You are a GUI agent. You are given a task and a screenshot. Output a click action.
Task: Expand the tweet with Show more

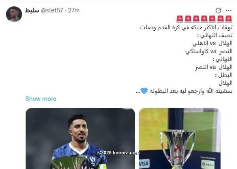41,99
